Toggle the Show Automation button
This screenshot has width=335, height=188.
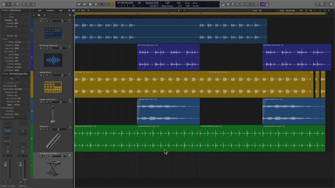tap(79, 10)
